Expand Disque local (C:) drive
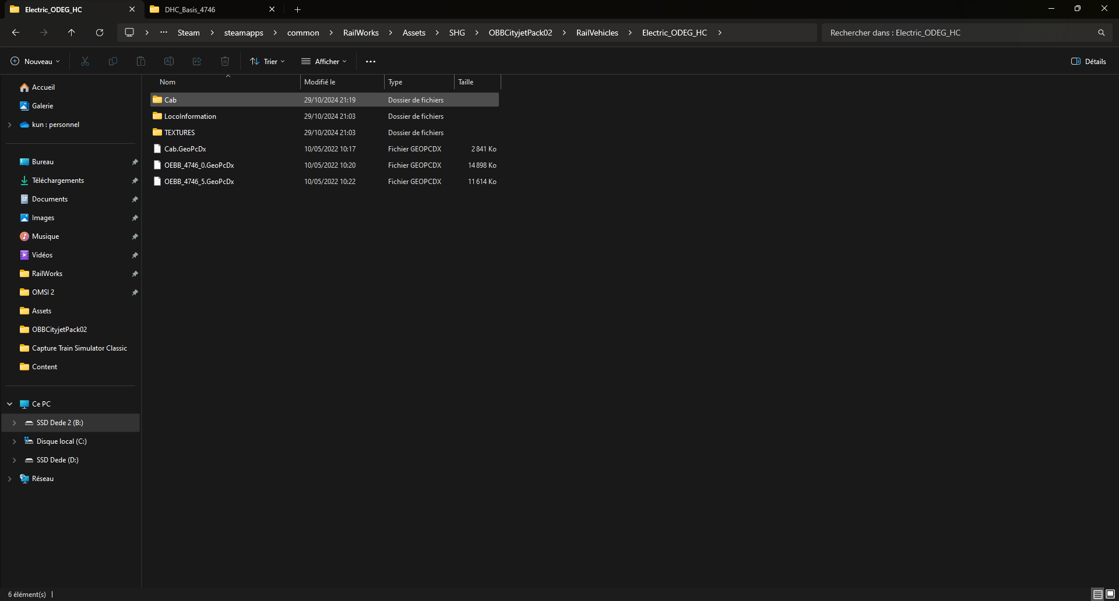Viewport: 1119px width, 601px height. [15, 441]
